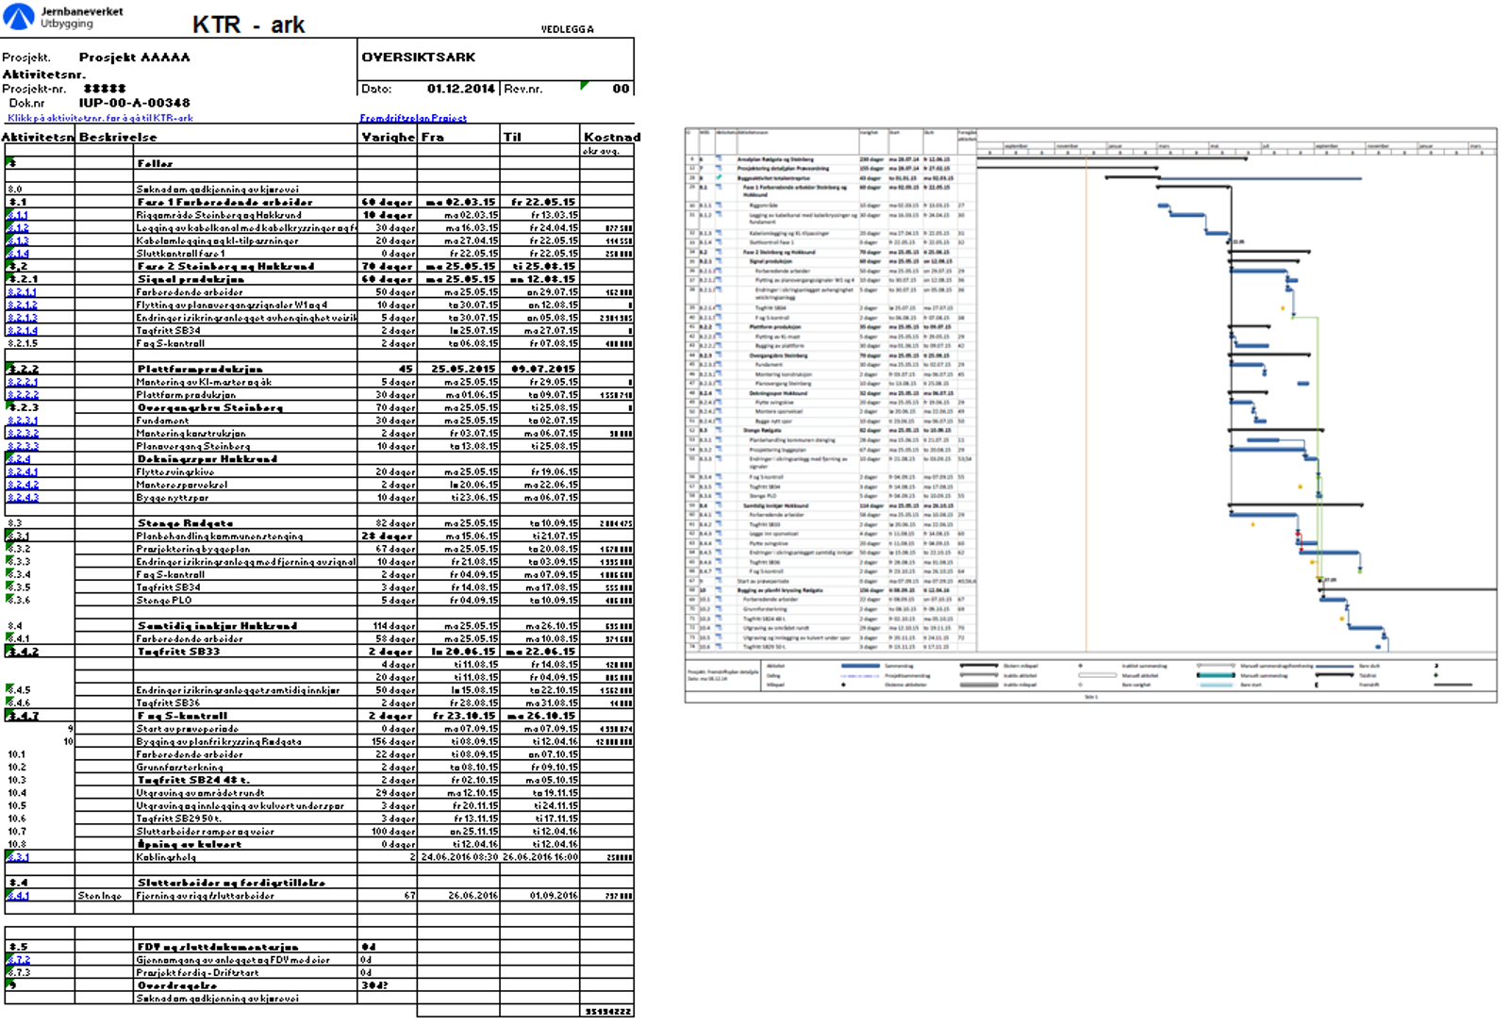
Task: Select the date cell 01.12.2014
Action: [x=460, y=89]
